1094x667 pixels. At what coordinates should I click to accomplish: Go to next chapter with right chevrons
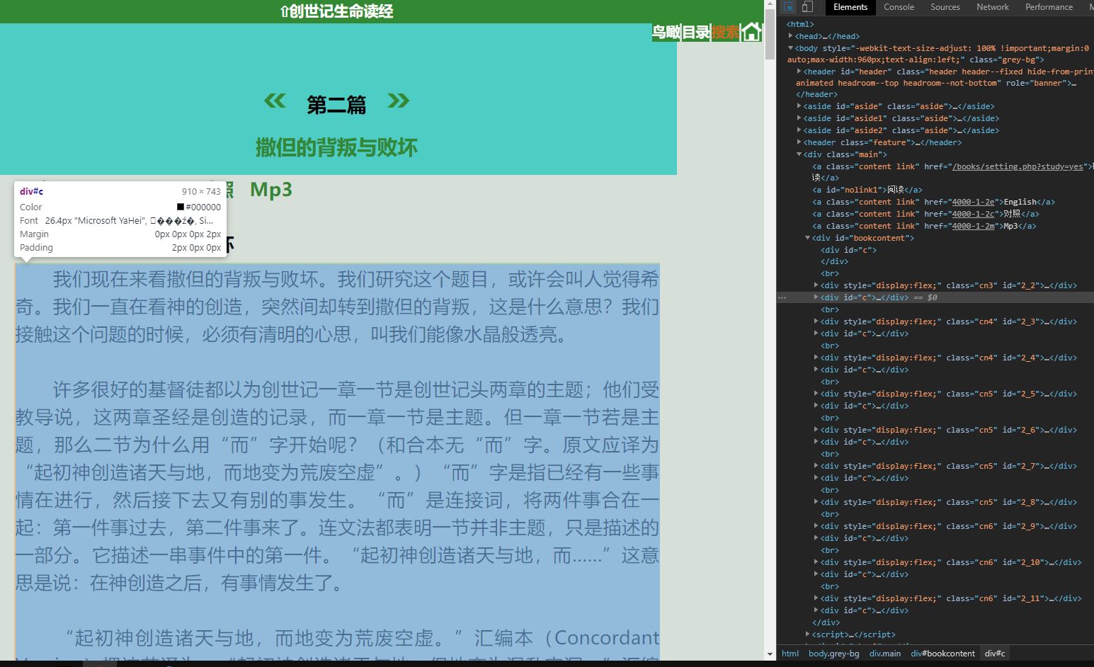(x=399, y=101)
